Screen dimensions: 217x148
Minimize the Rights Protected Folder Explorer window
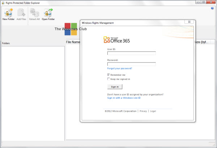point(198,2)
